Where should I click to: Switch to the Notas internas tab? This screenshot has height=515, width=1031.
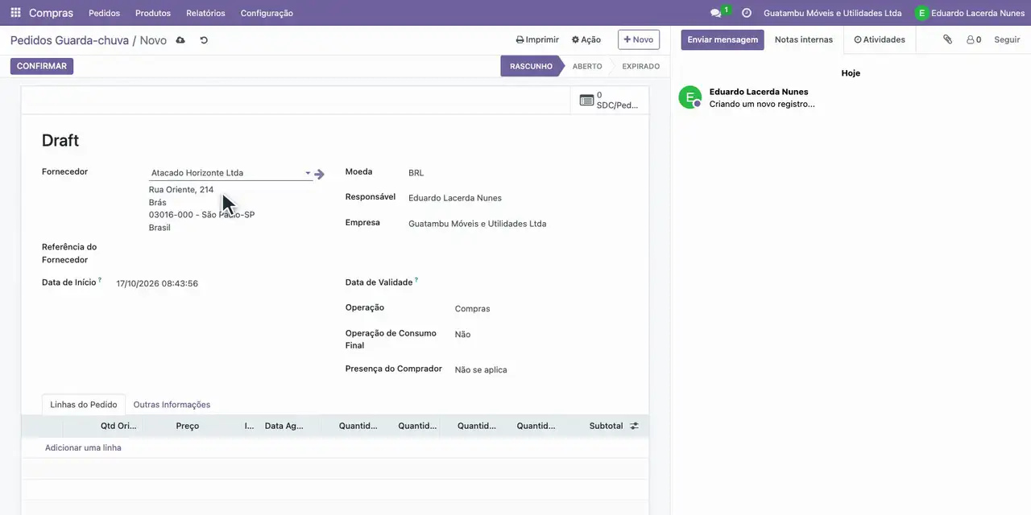point(804,39)
